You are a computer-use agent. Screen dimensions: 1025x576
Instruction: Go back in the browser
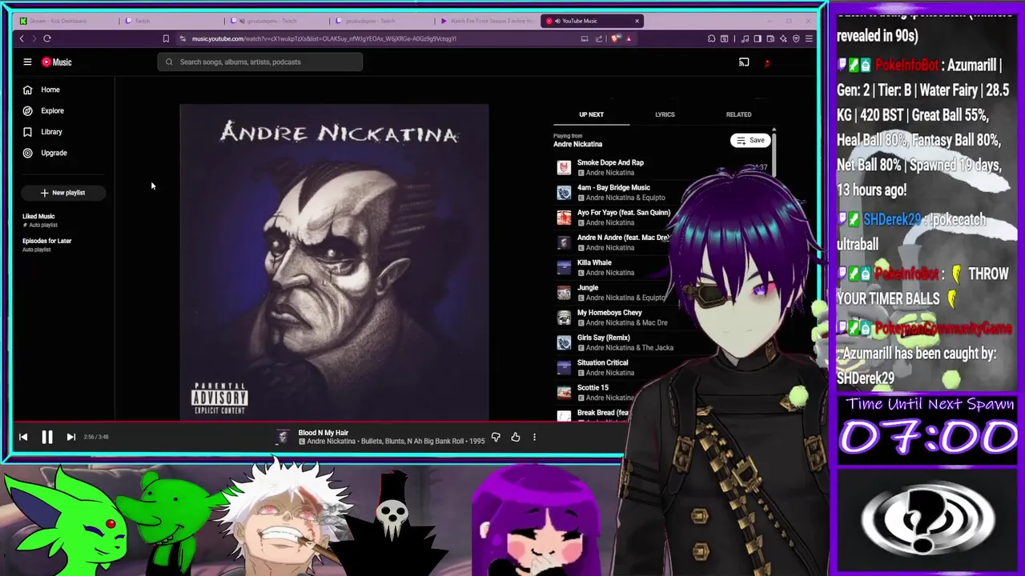click(22, 38)
